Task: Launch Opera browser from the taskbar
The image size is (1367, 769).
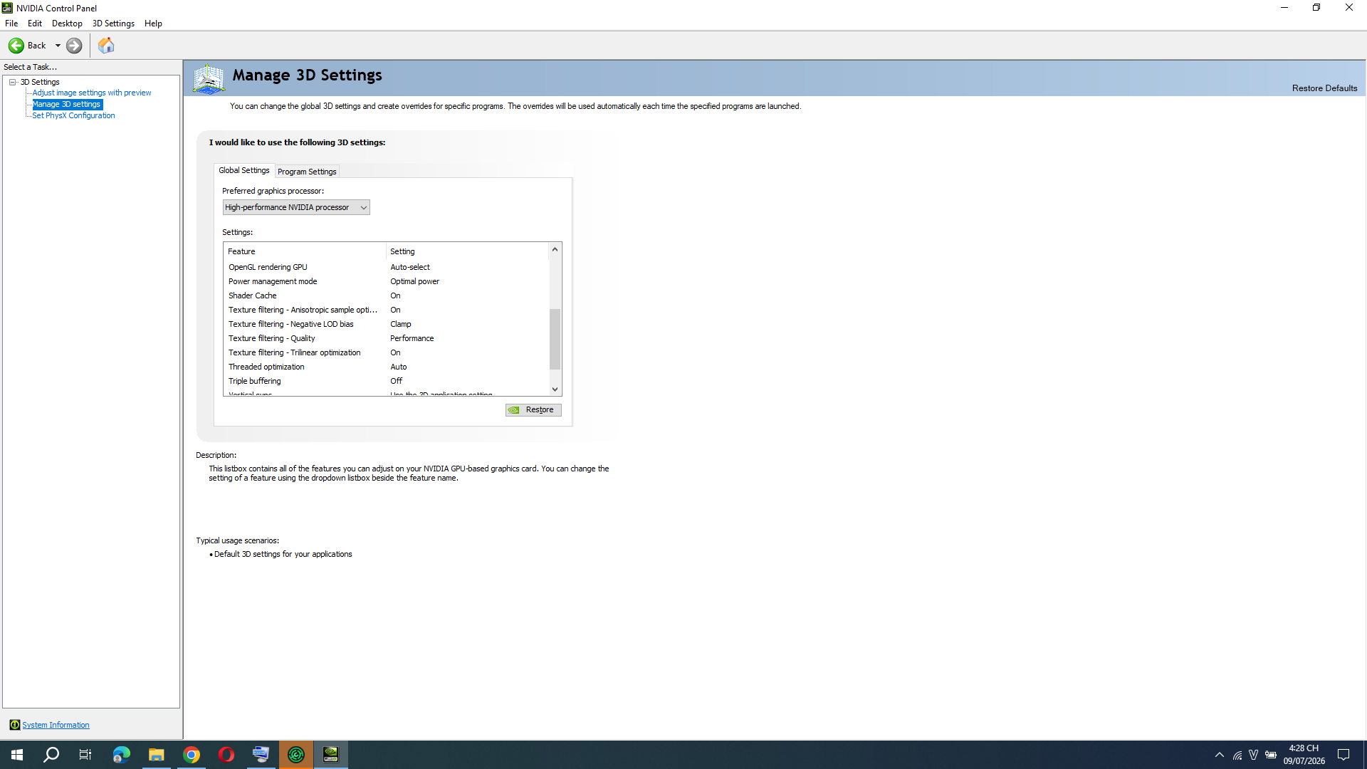Action: click(x=226, y=755)
